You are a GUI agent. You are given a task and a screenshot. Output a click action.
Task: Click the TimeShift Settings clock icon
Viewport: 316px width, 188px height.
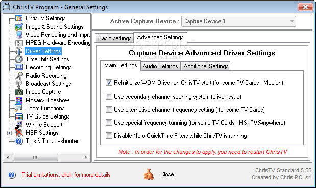click(19, 59)
